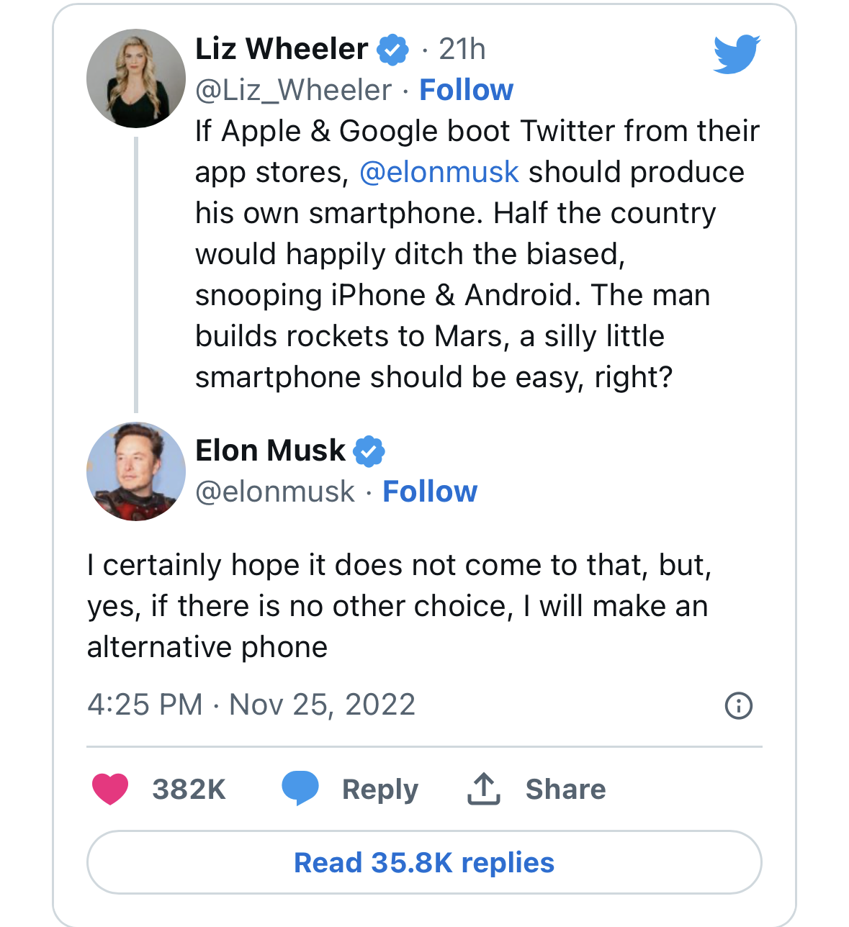Click Liz Wheeler's verified badge
Screen dimensions: 849x927
click(393, 49)
